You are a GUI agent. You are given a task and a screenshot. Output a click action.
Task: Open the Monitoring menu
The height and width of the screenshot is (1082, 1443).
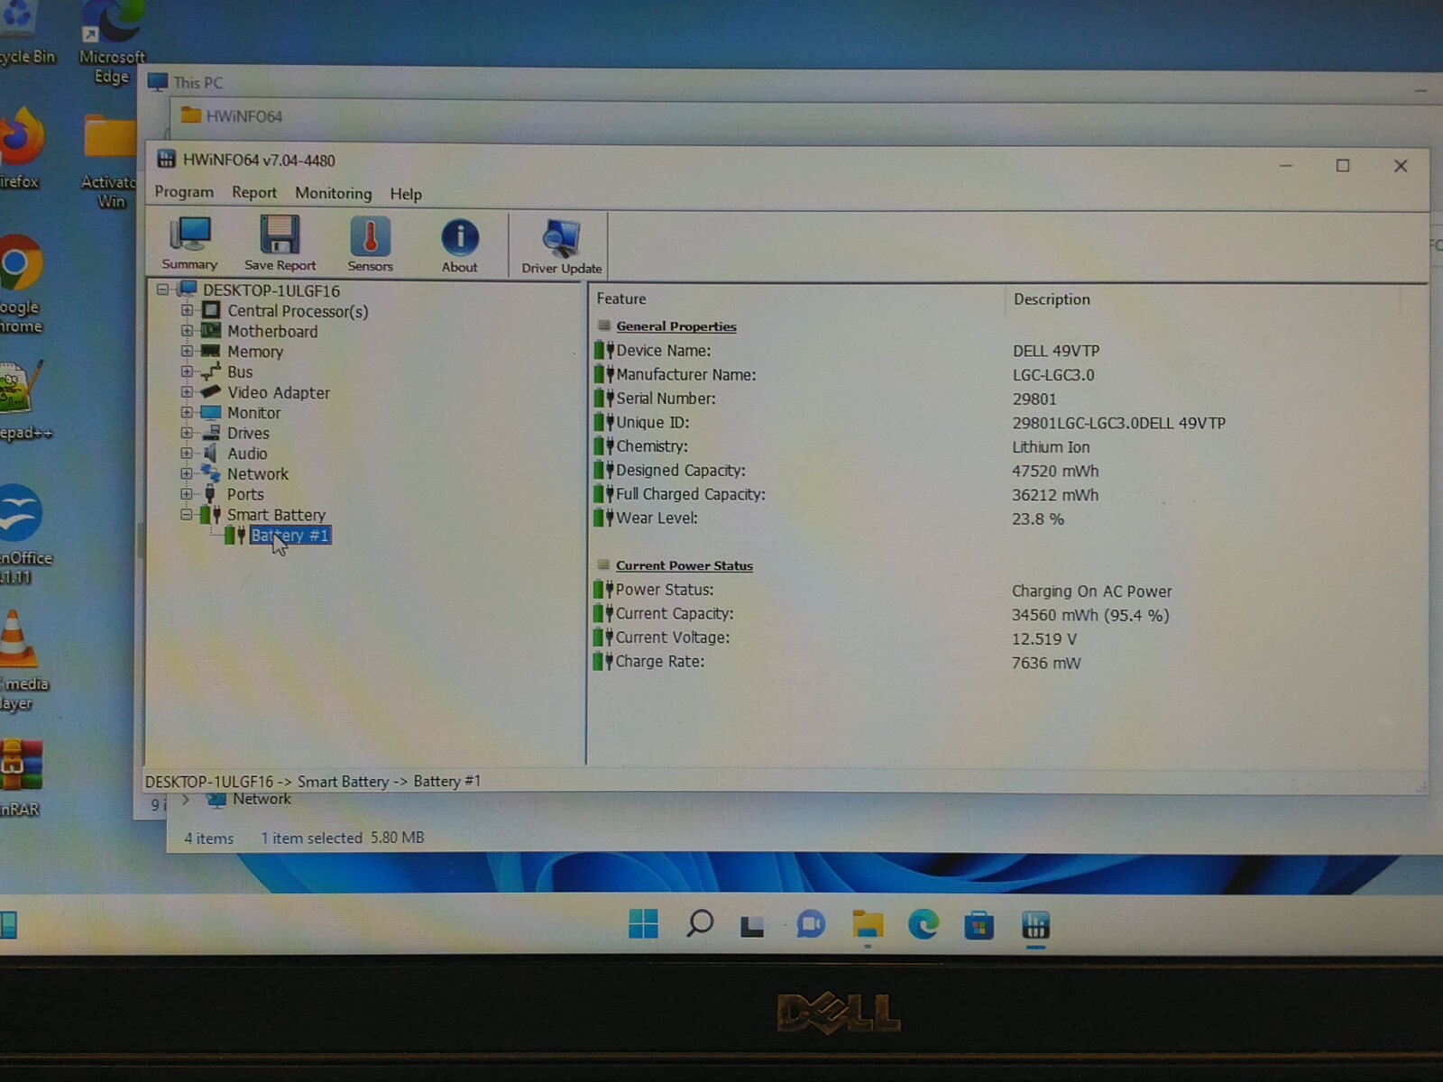tap(333, 193)
